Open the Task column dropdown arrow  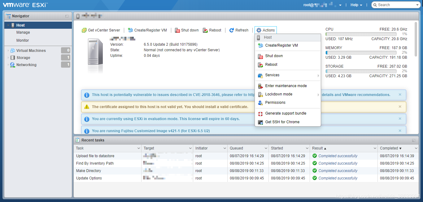(138, 148)
